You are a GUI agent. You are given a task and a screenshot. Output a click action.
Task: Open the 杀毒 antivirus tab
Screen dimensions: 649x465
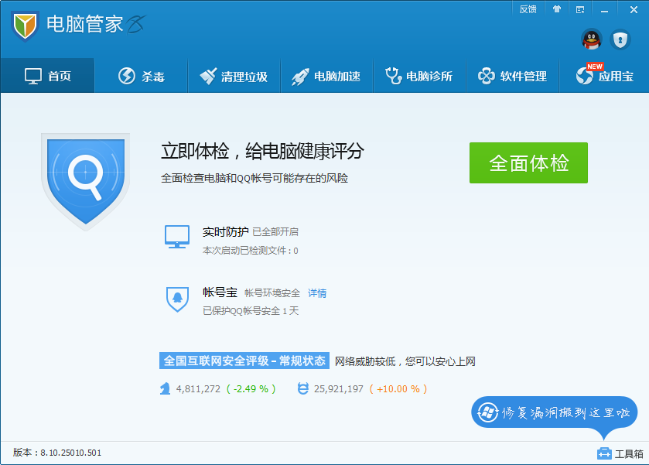coord(141,76)
